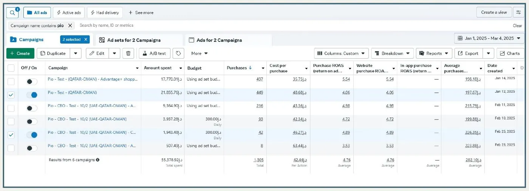This screenshot has height=191, width=529.
Task: Click See more views
Action: pyautogui.click(x=141, y=12)
